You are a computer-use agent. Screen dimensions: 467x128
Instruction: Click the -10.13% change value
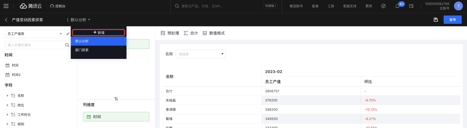tap(371, 110)
